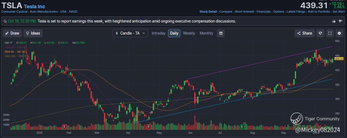Screen dimensions: 347x138
Task: Select the Stock Detail link
Action: 208,12
